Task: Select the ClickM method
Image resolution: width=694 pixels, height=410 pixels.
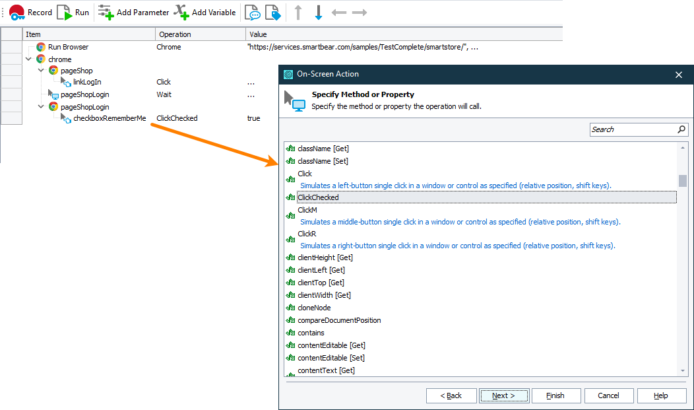Action: pos(307,210)
